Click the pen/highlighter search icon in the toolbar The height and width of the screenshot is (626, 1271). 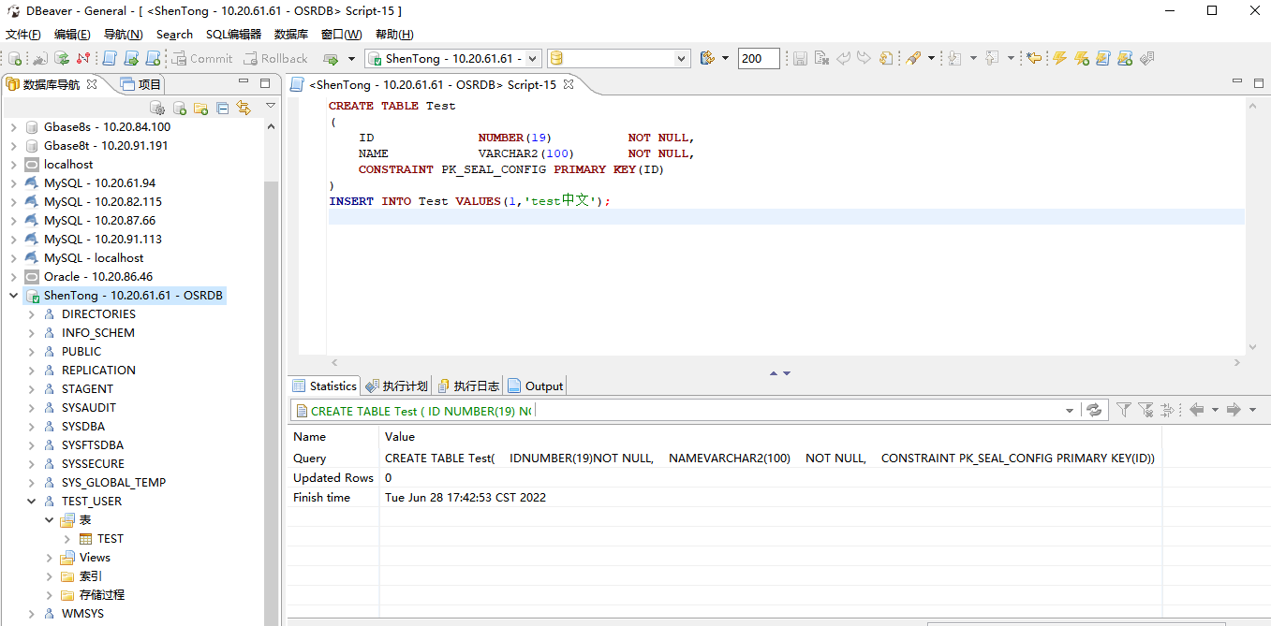coord(913,58)
